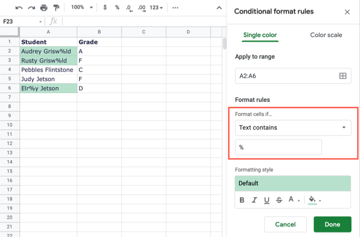Click the Cancel button
The height and width of the screenshot is (237, 360).
click(285, 224)
